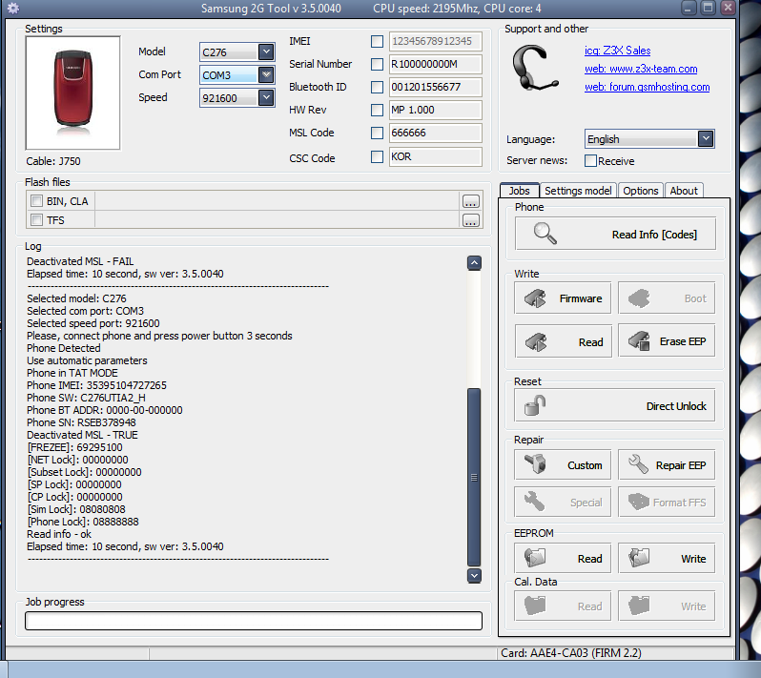Click the padlock icon on Direct Unlock
761x678 pixels.
[x=535, y=405]
